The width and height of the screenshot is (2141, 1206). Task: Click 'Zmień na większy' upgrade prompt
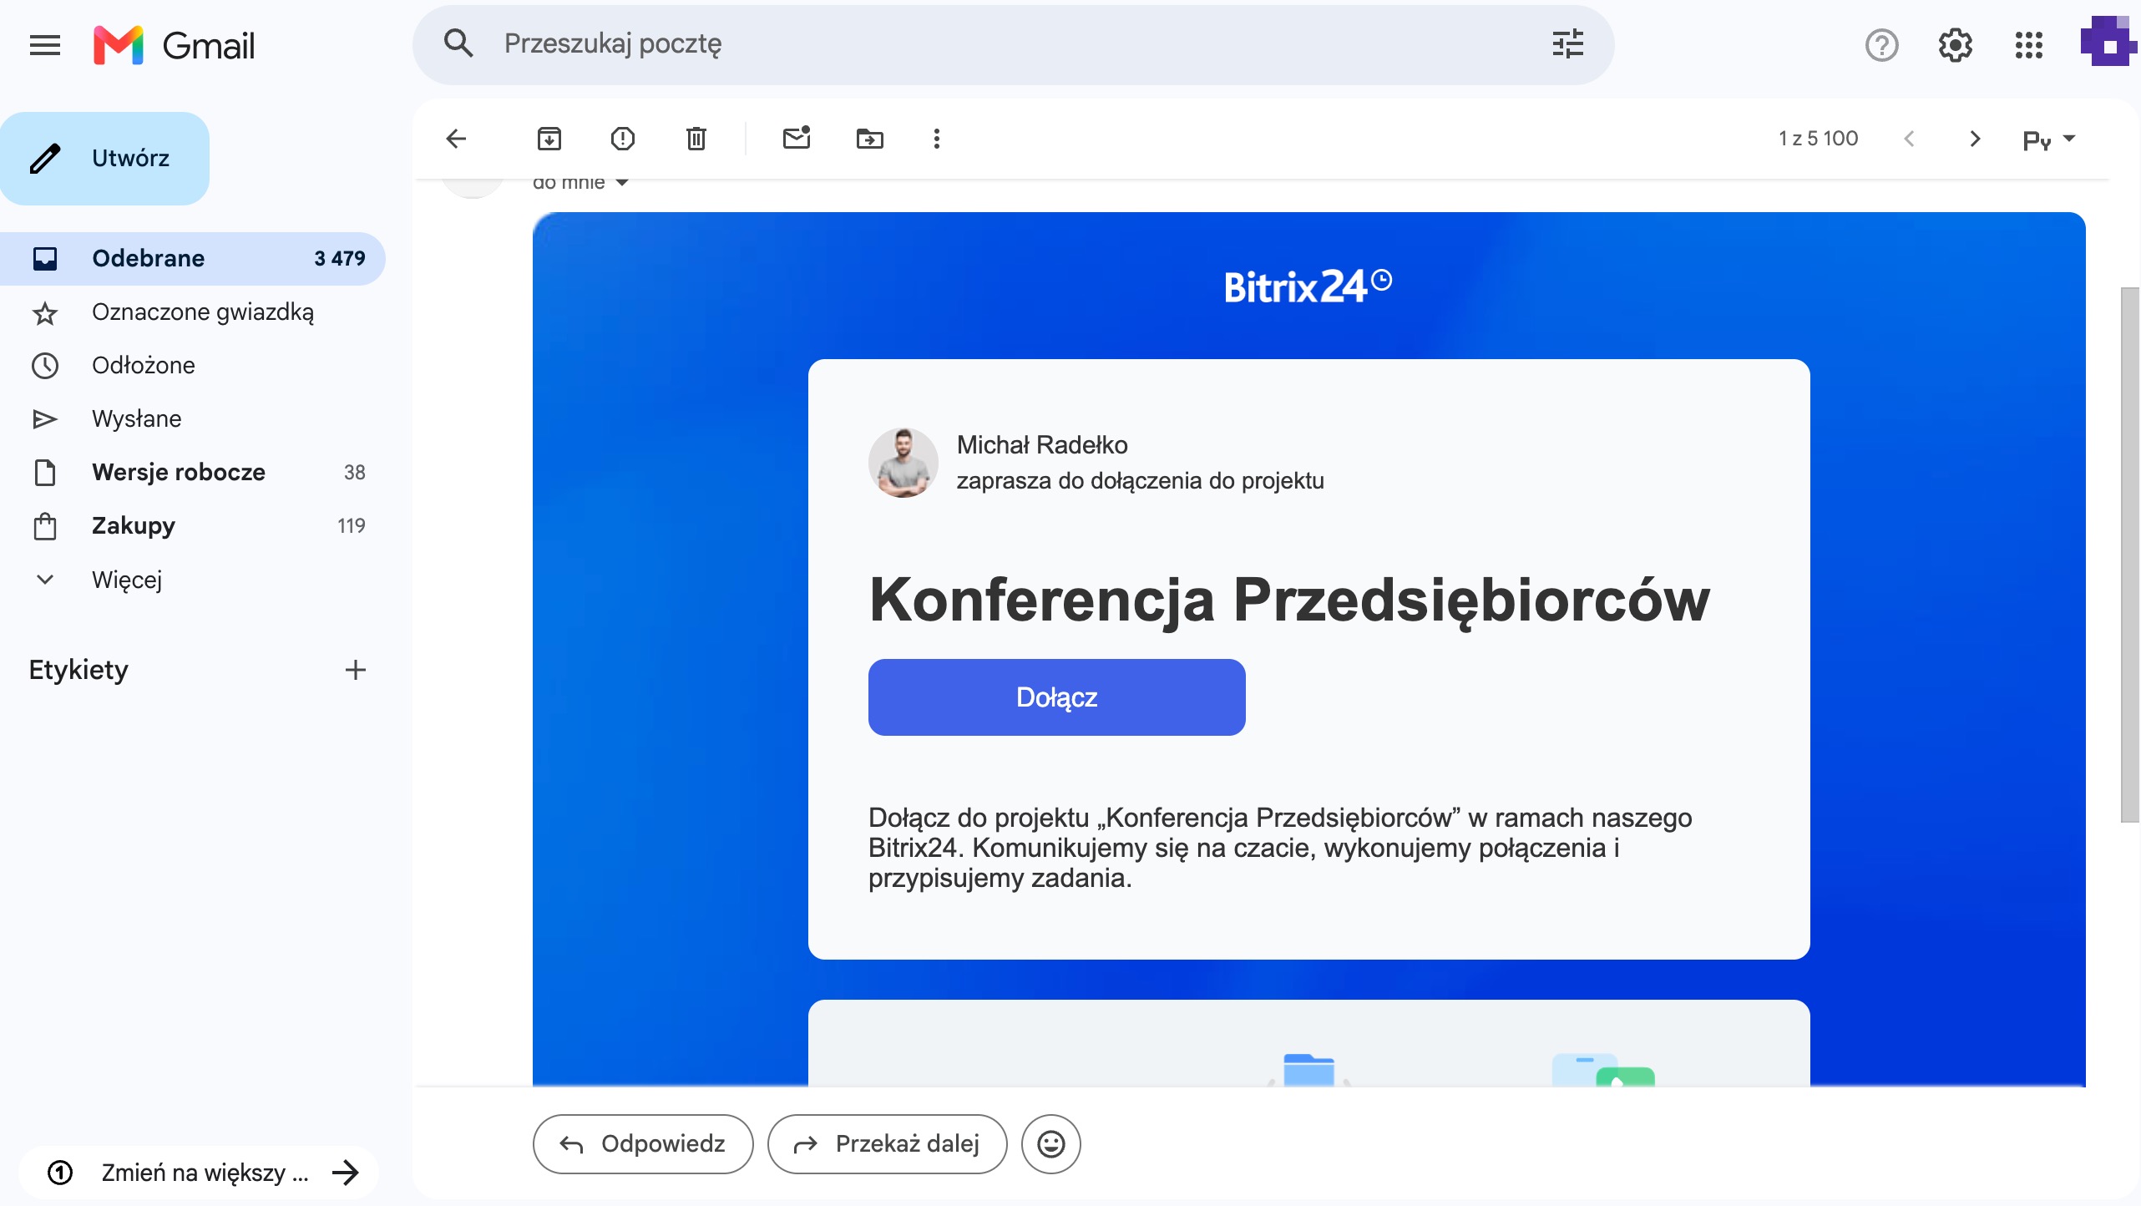(199, 1173)
